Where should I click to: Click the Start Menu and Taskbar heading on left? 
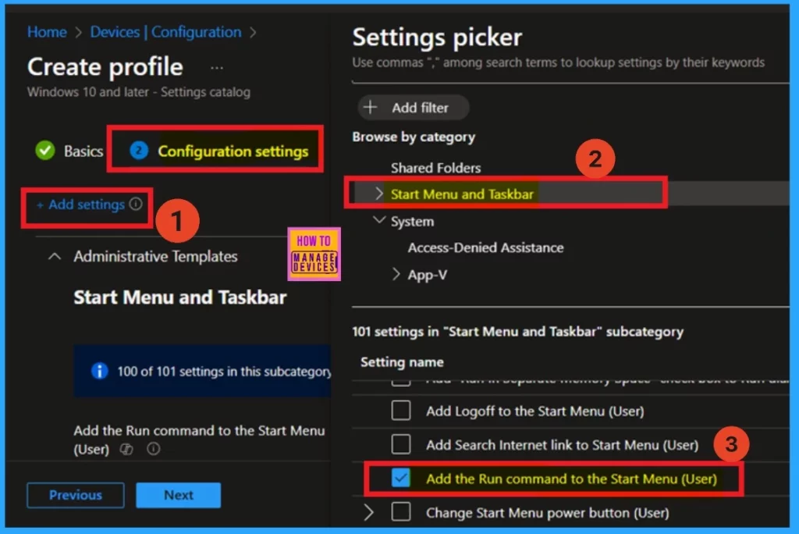(180, 297)
